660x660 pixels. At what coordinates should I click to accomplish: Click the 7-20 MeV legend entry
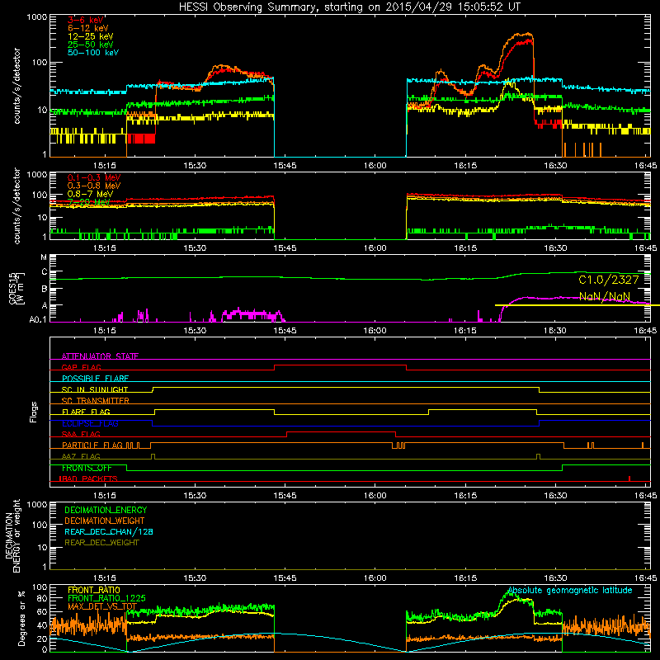[x=89, y=202]
